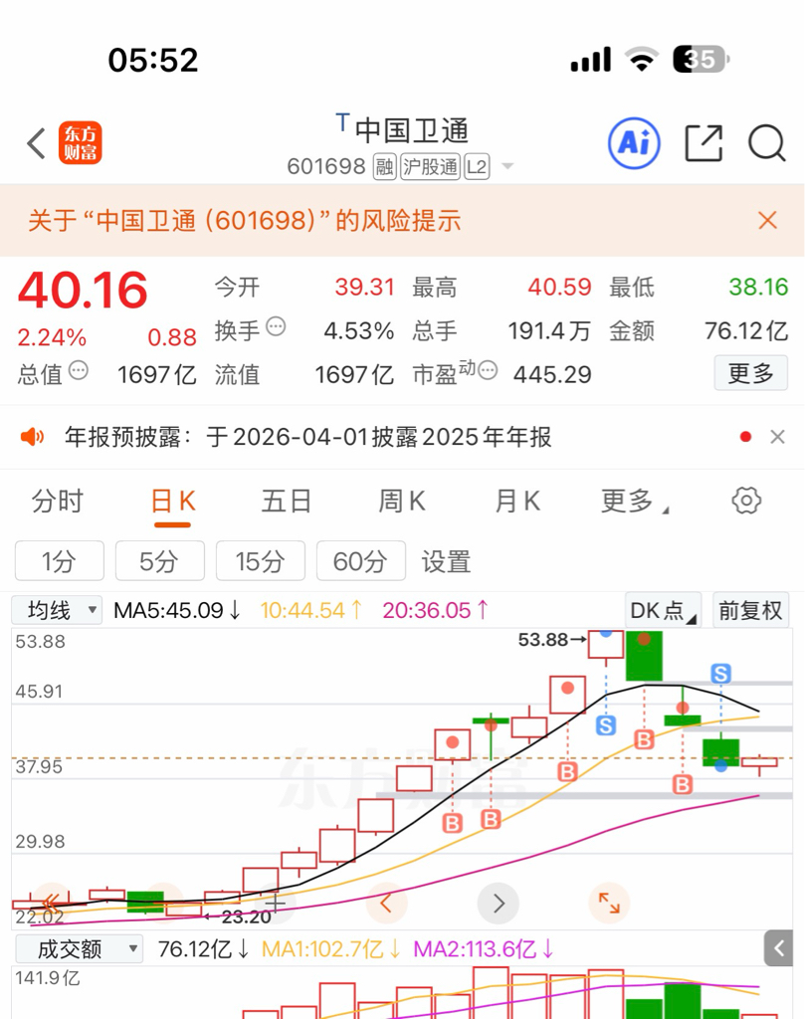Open the 成交额 indicator dropdown
Screen dimensions: 805x1019
[x=79, y=948]
